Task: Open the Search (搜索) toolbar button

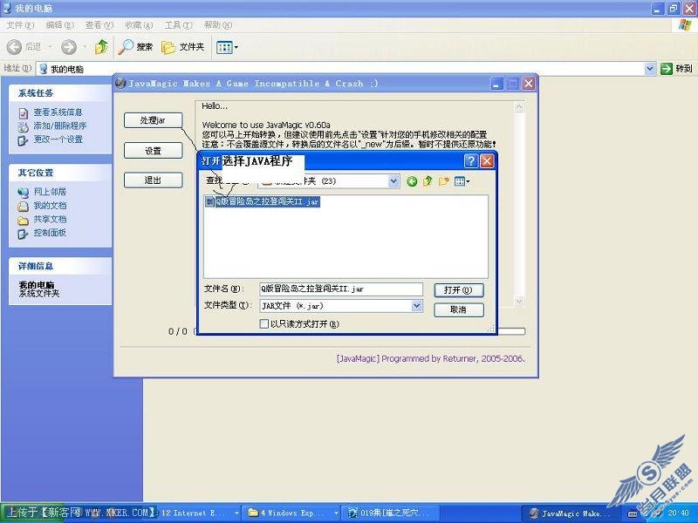Action: point(136,47)
